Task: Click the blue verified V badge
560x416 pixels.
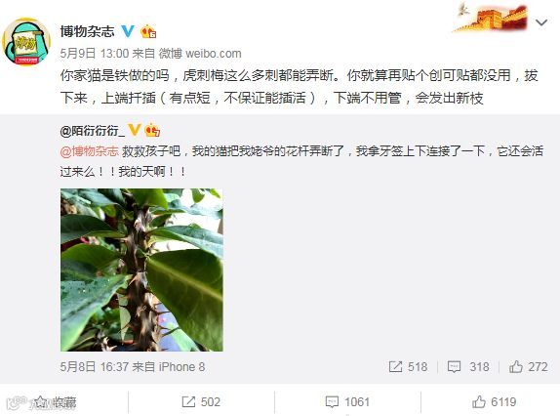Action: 128,31
